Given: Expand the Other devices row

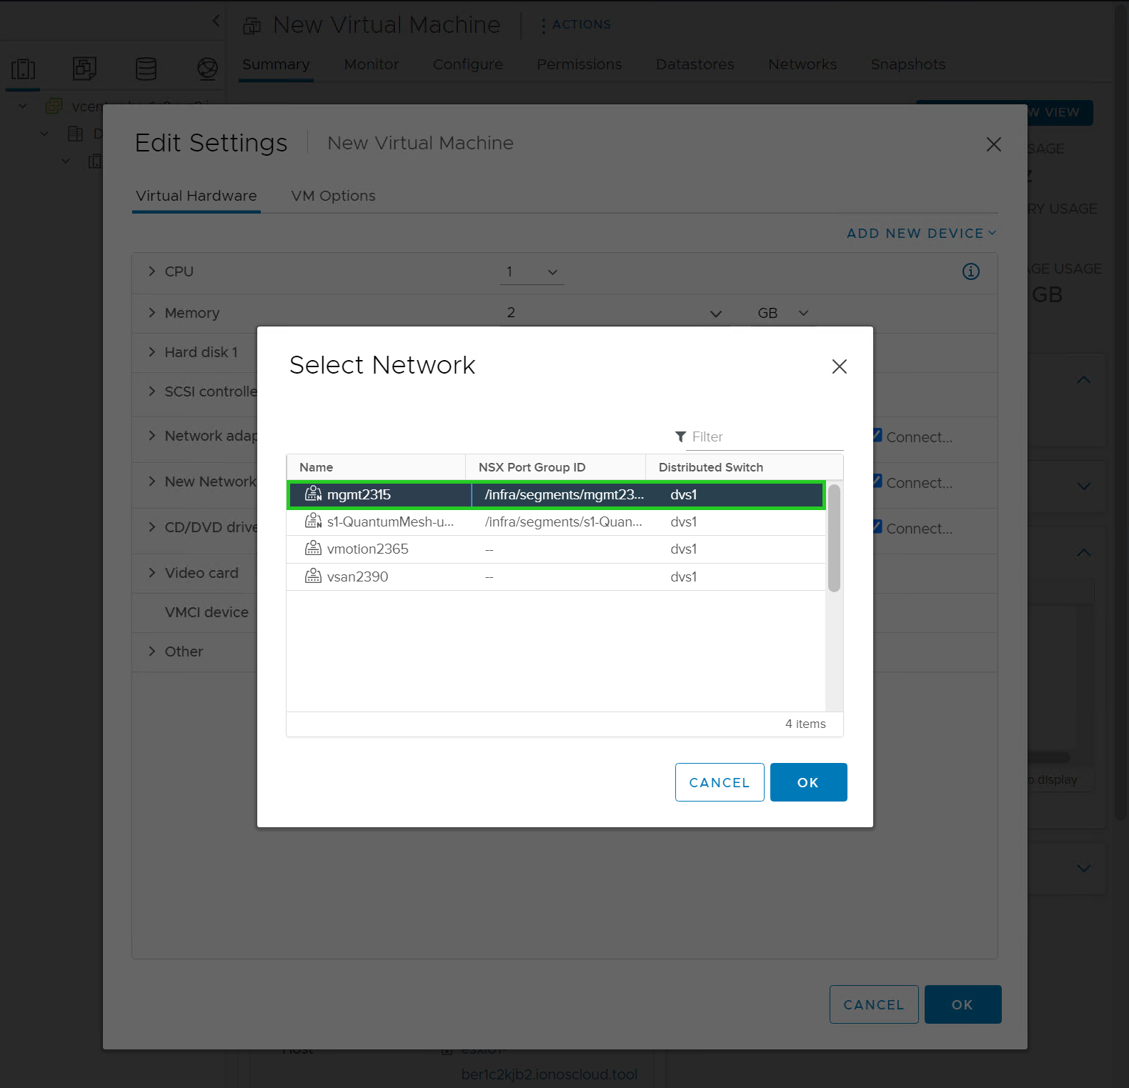Looking at the screenshot, I should pyautogui.click(x=151, y=652).
